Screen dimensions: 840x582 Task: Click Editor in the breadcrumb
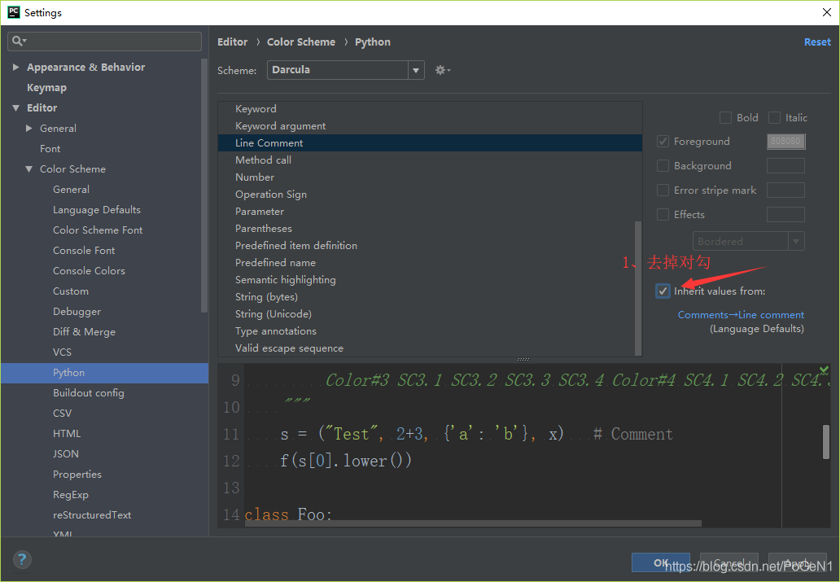pos(233,42)
